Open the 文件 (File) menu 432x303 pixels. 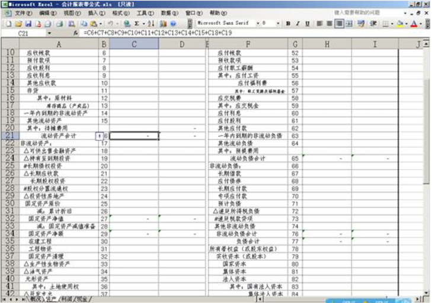click(24, 13)
